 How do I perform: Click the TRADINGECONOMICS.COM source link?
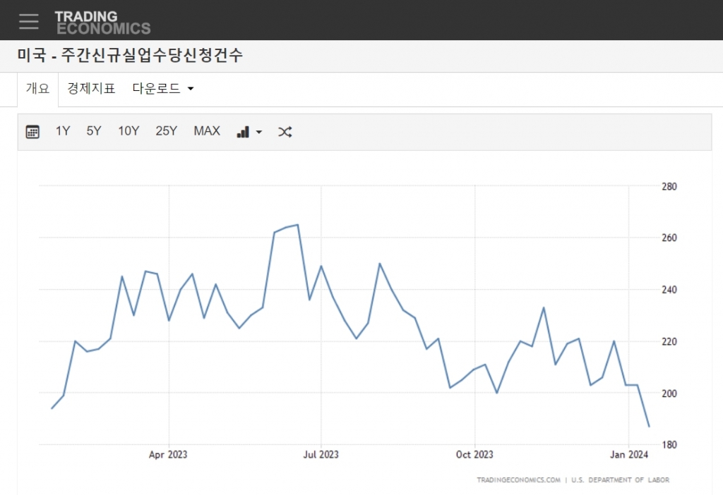(x=518, y=480)
